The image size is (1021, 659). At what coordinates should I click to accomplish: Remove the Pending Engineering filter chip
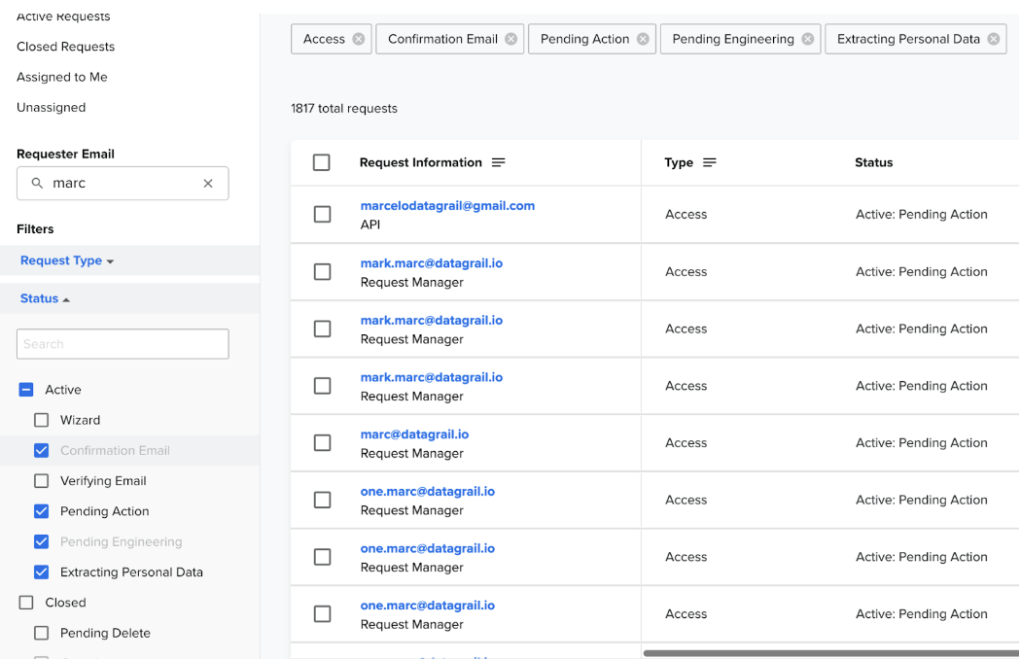[x=807, y=39]
